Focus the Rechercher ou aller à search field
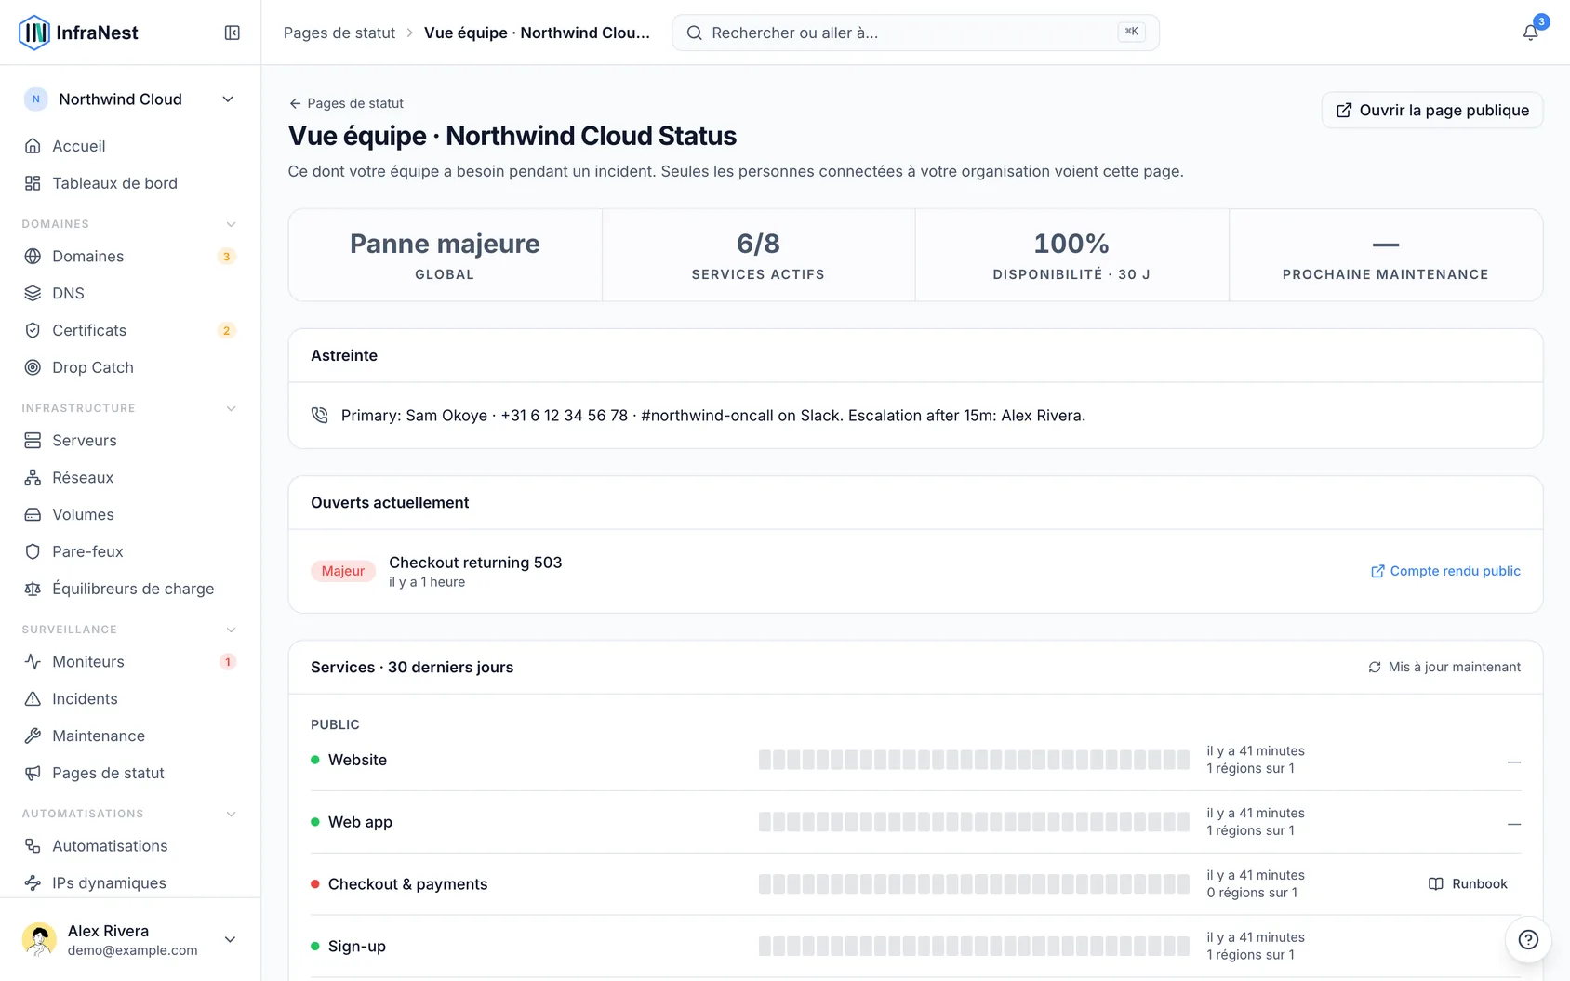The width and height of the screenshot is (1570, 981). (915, 33)
